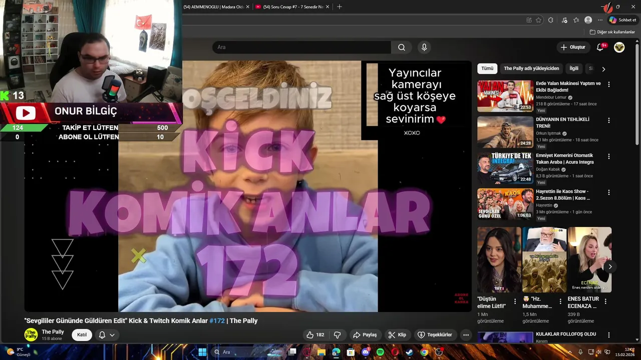Show hidden system tray icons chevron

[x=569, y=352]
